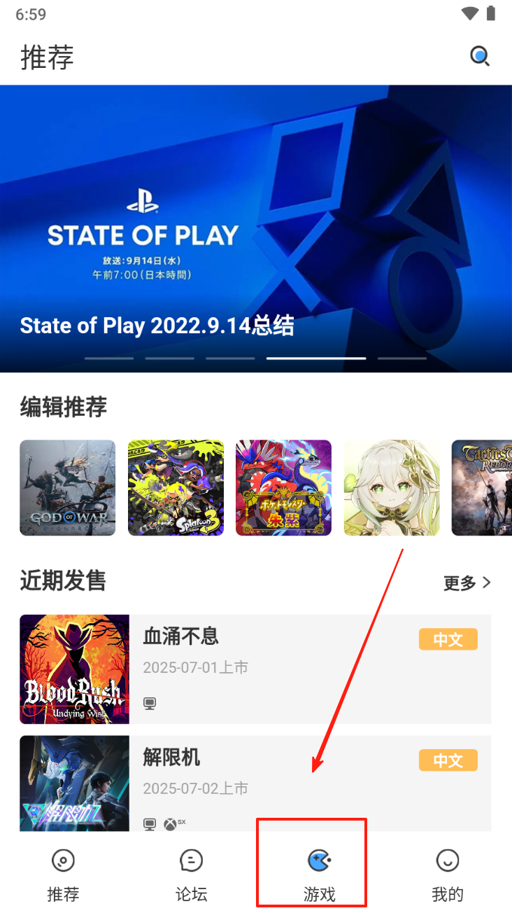Open the Splatoon 3 cover thumbnail
Image resolution: width=512 pixels, height=913 pixels.
click(176, 488)
